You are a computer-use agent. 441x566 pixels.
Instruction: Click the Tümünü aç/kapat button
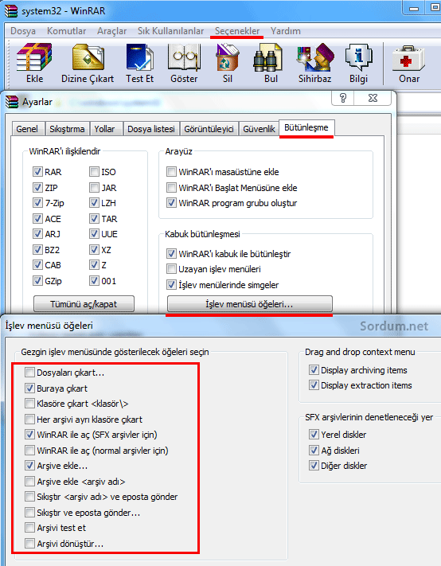[84, 304]
